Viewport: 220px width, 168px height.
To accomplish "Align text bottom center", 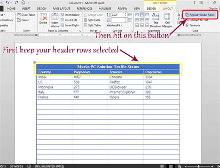I will coord(142,25).
